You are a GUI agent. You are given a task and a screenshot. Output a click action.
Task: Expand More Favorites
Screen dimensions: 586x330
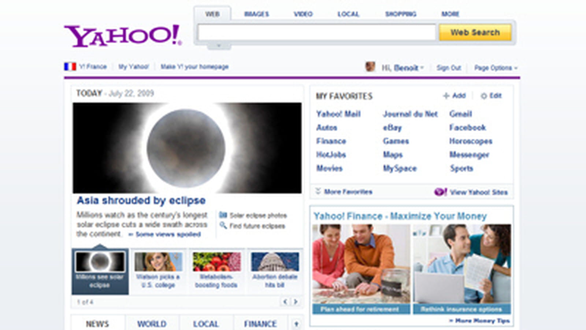[344, 192]
